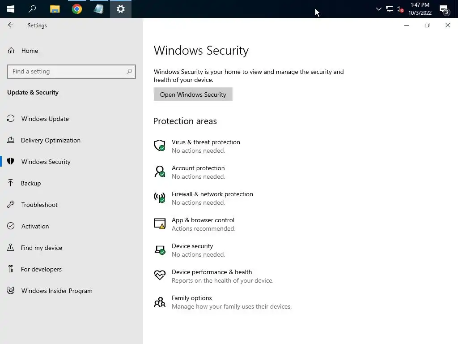The width and height of the screenshot is (458, 344).
Task: Click the Virus & threat shield icon
Action: click(x=160, y=146)
